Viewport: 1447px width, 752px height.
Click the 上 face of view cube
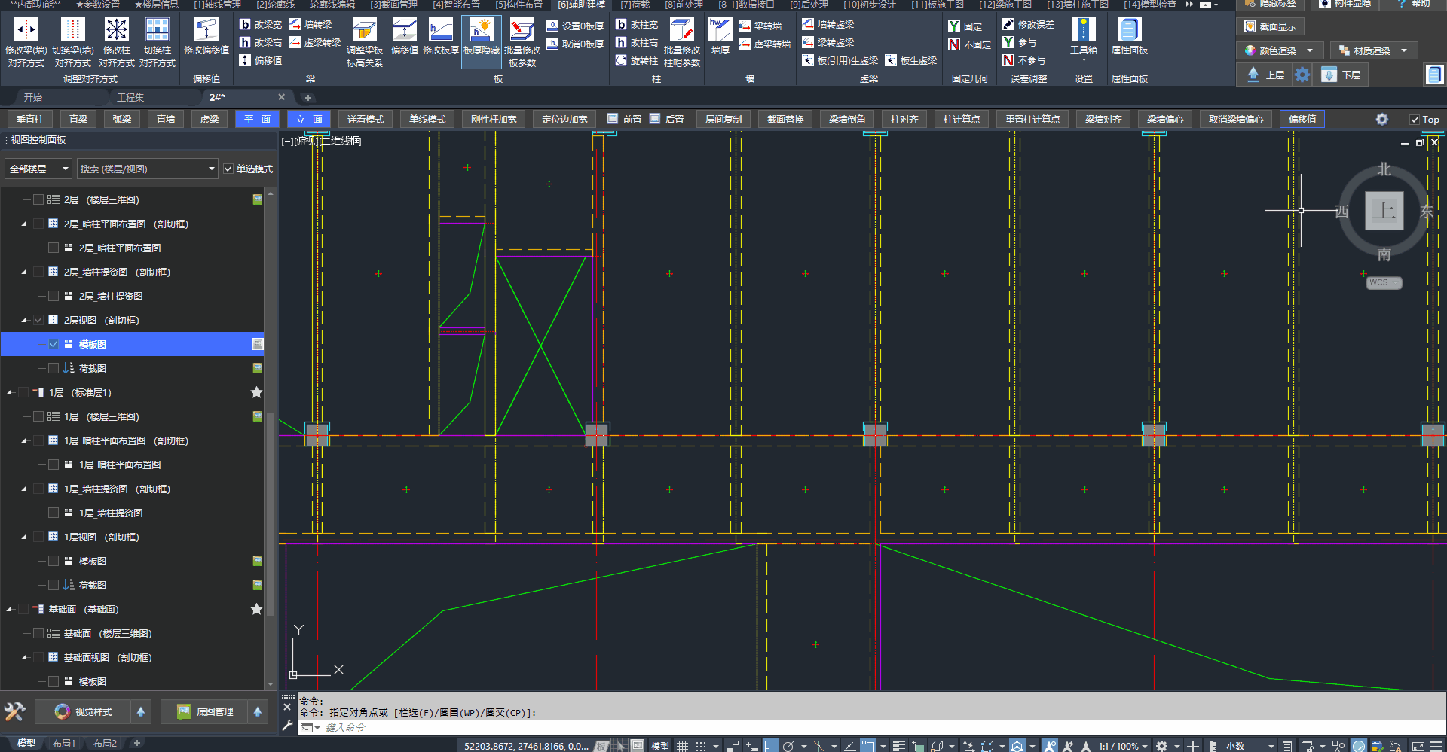pyautogui.click(x=1384, y=211)
